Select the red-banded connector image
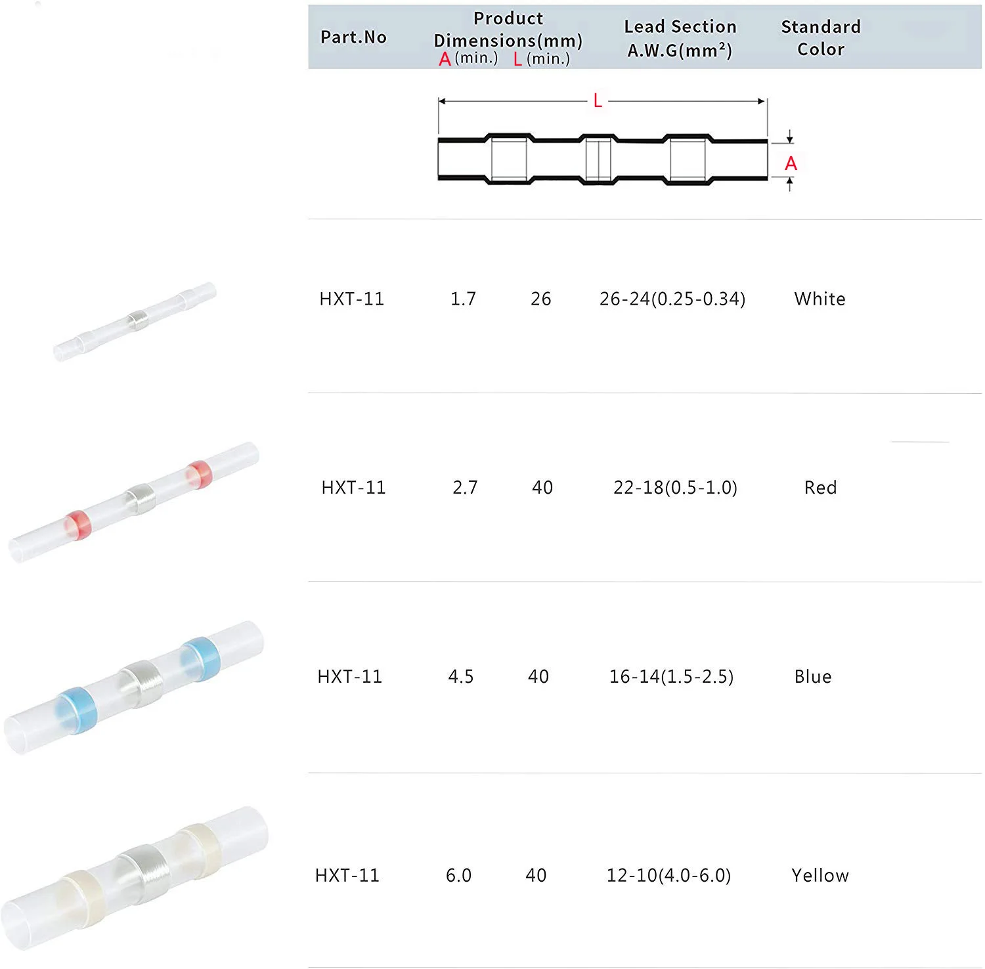 135,502
